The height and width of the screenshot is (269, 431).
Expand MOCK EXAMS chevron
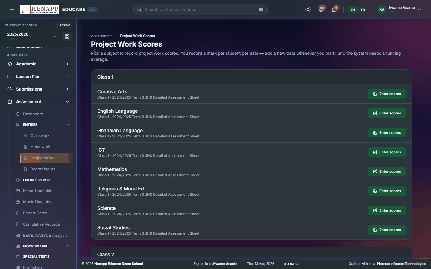tap(68, 246)
